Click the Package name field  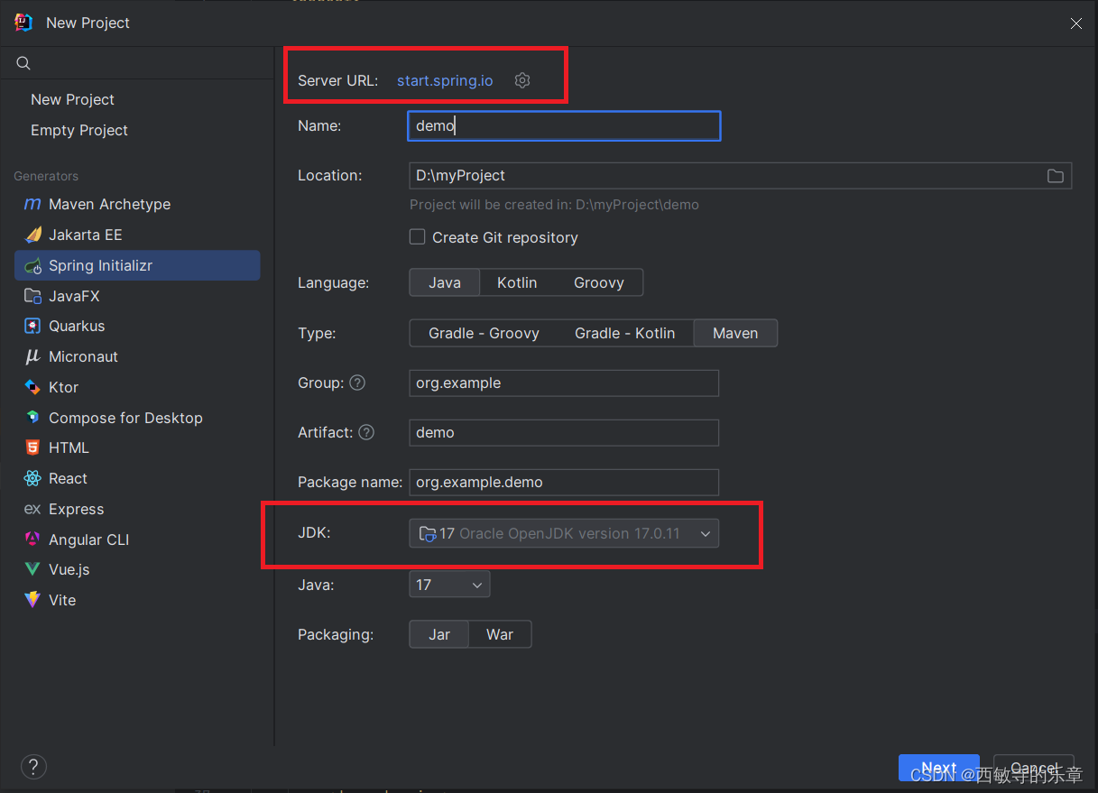coord(564,482)
